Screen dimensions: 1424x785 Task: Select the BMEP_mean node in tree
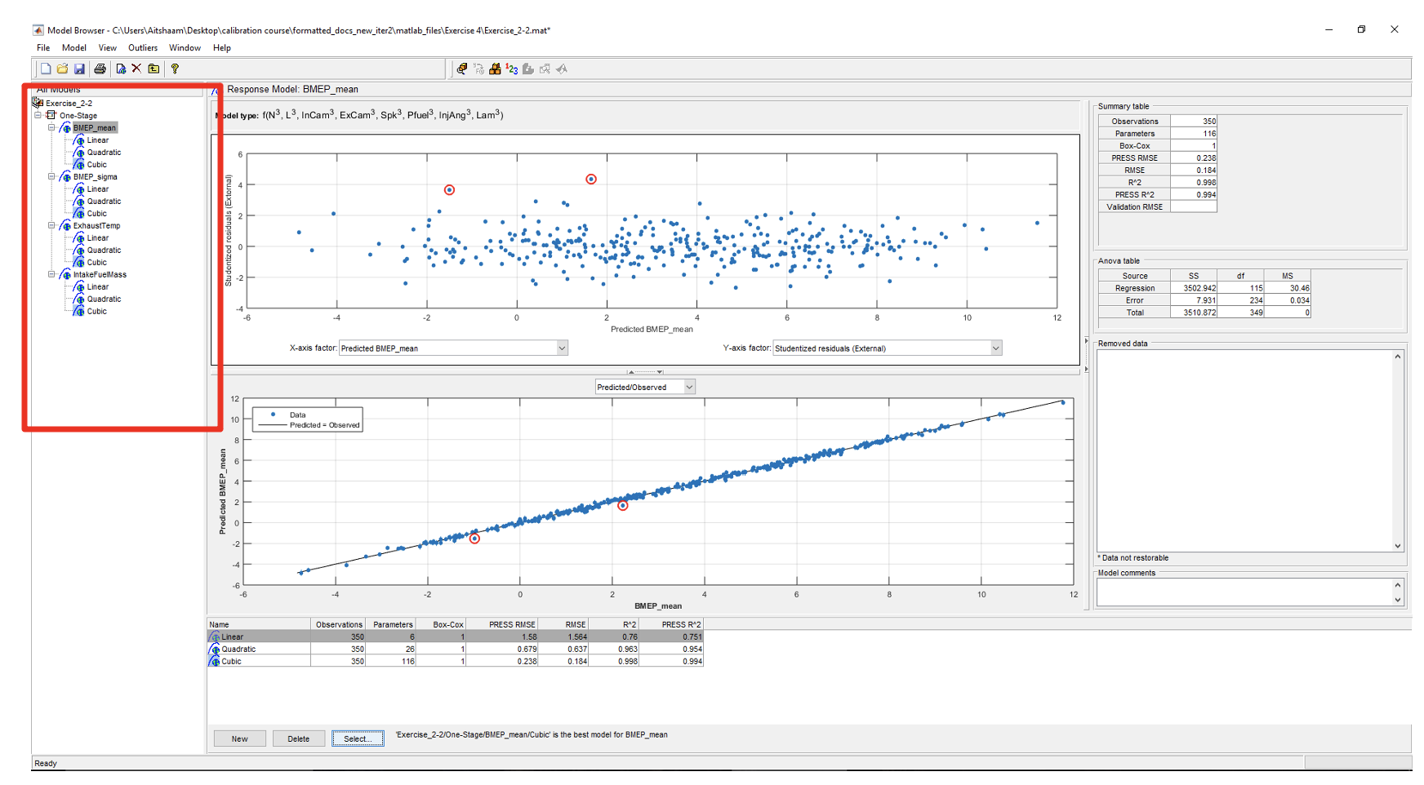pos(95,128)
